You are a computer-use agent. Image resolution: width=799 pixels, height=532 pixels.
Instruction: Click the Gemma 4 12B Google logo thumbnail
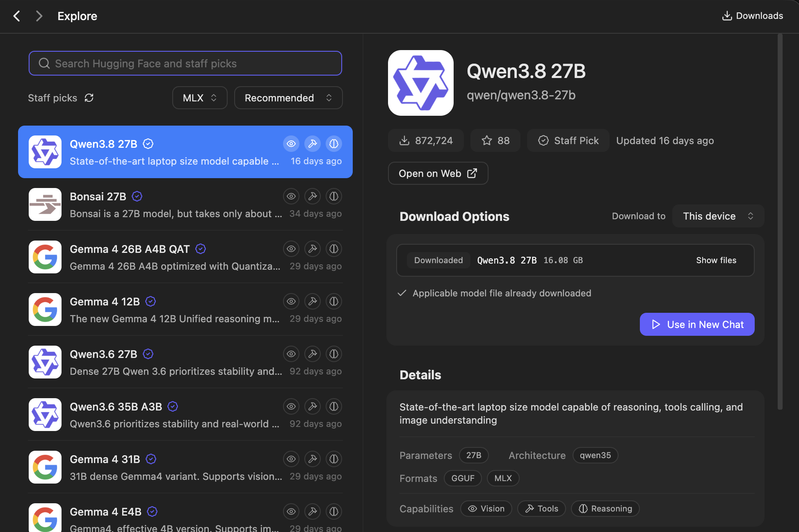tap(45, 310)
